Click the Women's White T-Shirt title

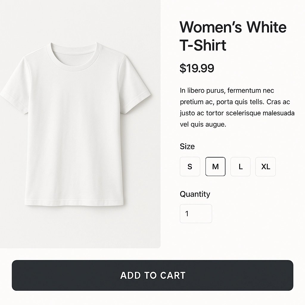coord(233,36)
